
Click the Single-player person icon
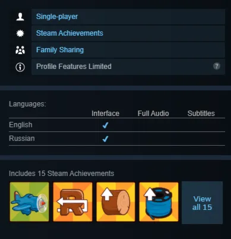20,17
